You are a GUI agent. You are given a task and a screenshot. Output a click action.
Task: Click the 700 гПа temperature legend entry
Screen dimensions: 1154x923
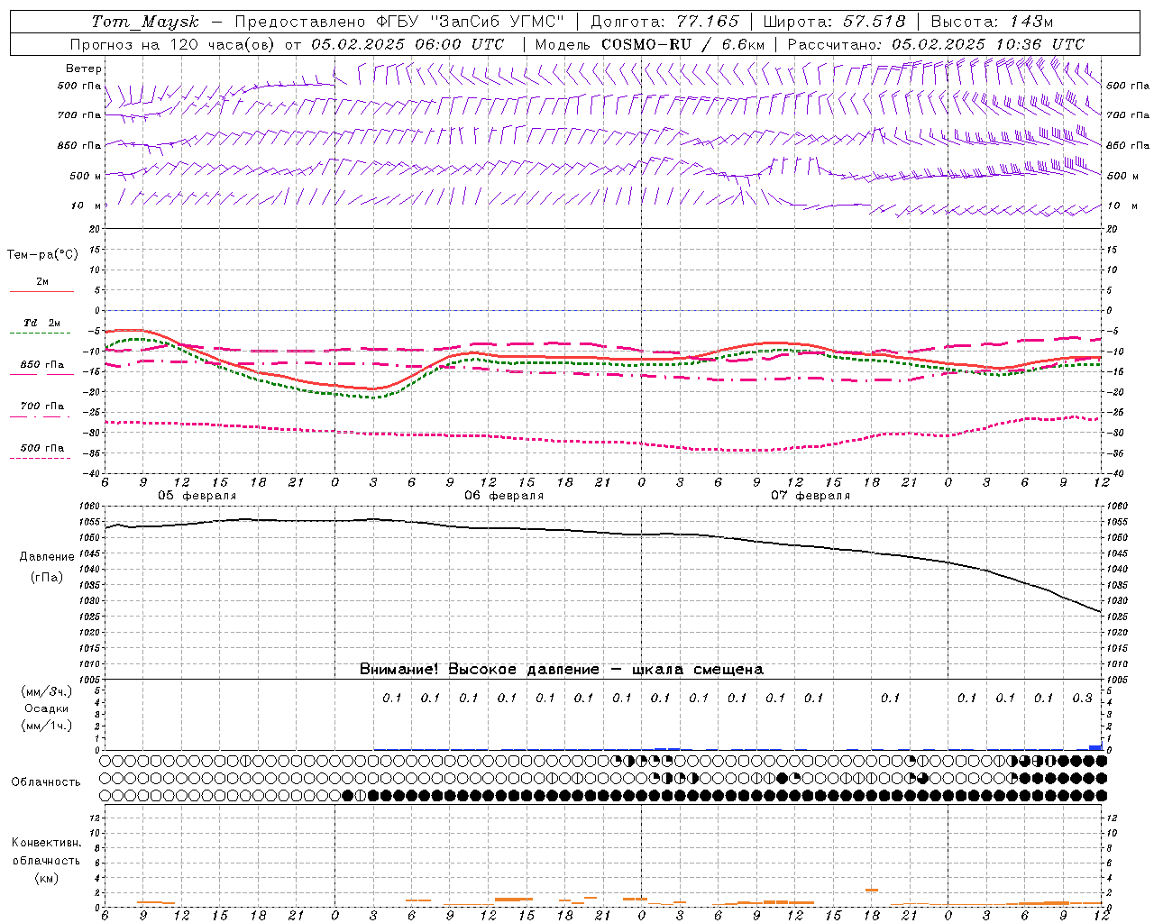(42, 407)
